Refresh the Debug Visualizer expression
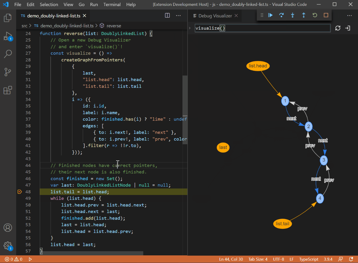 338,28
